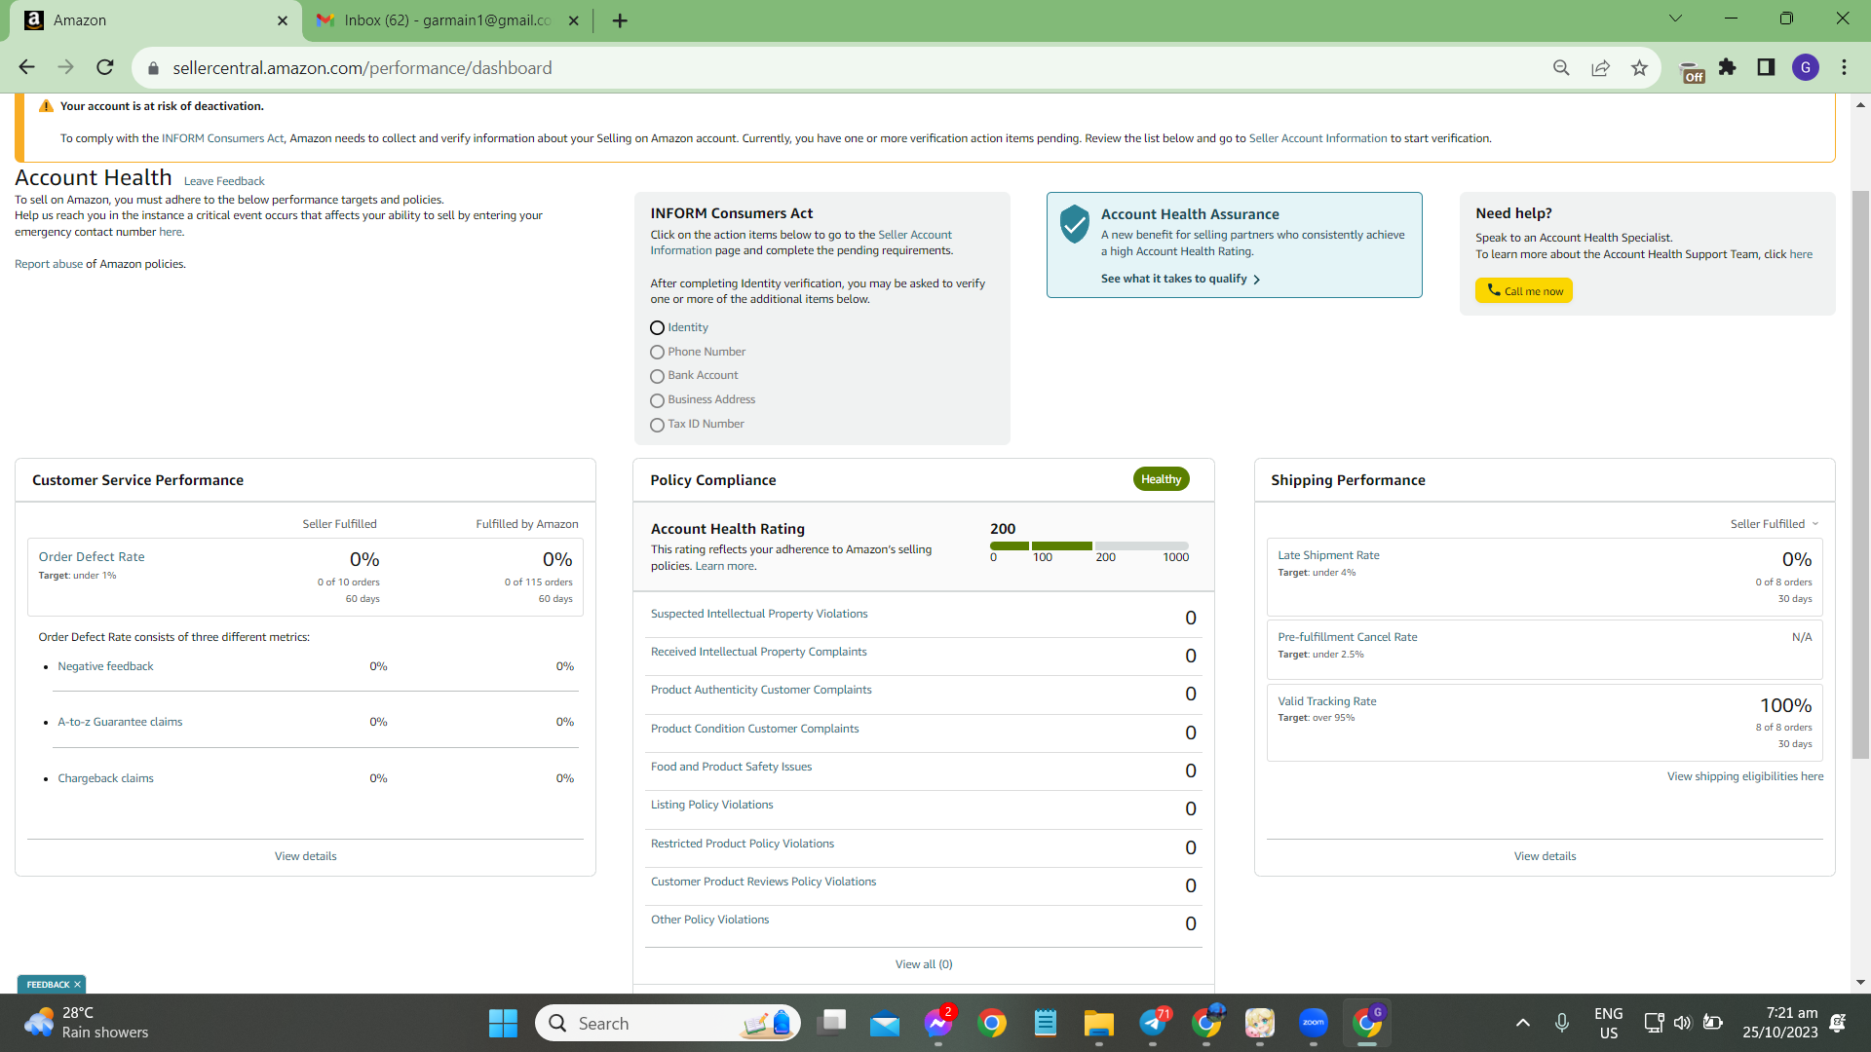Viewport: 1871px width, 1052px height.
Task: Click the site lock icon
Action: 153,68
